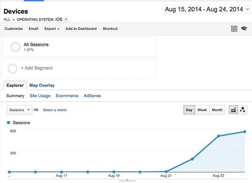This screenshot has height=183, width=252.
Task: Click the 1.97% sessions percentage
Action: pos(29,50)
